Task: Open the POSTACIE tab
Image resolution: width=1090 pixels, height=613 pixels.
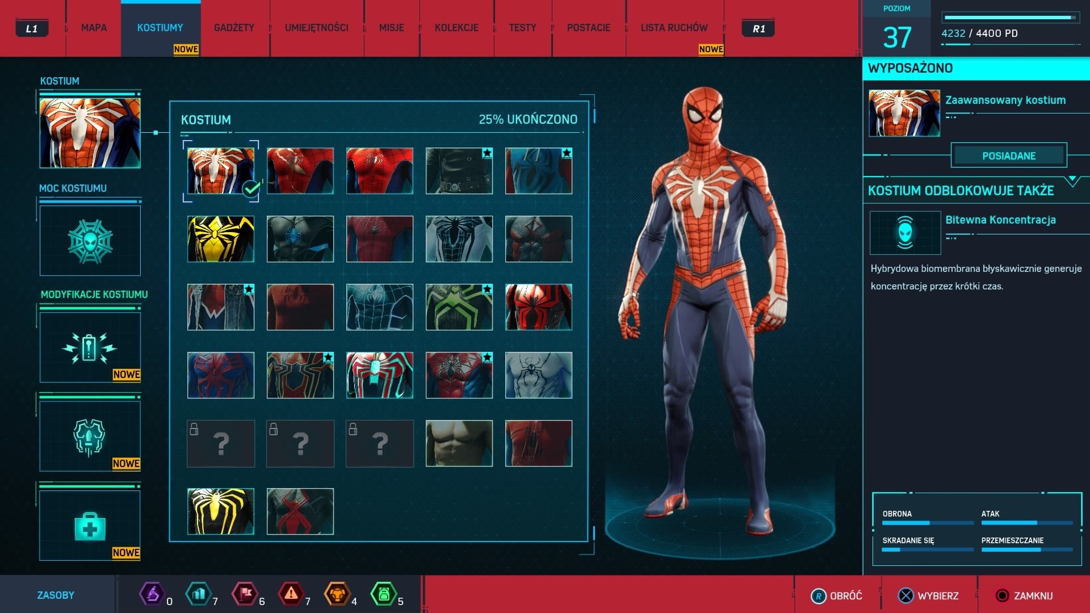Action: (x=589, y=28)
